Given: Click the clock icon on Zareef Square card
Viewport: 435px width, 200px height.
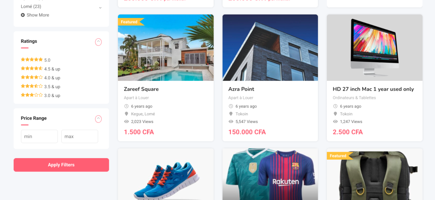Looking at the screenshot, I should pyautogui.click(x=126, y=106).
